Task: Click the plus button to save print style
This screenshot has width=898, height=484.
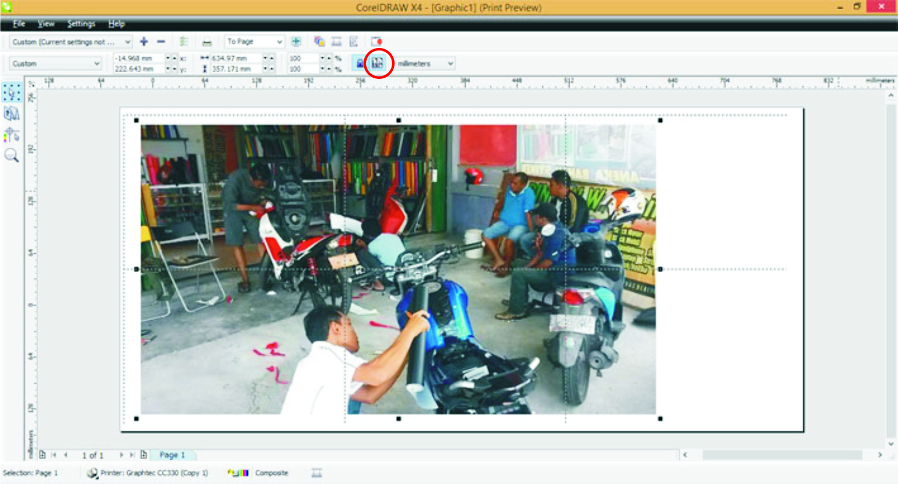Action: pos(143,41)
